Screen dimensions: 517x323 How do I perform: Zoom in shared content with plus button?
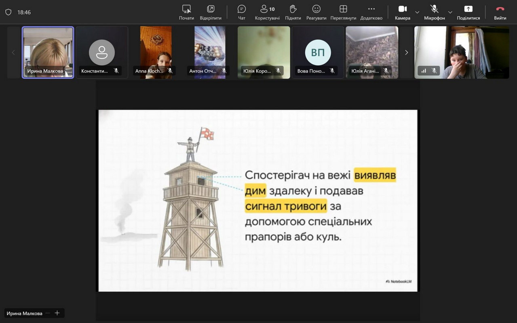coord(57,313)
